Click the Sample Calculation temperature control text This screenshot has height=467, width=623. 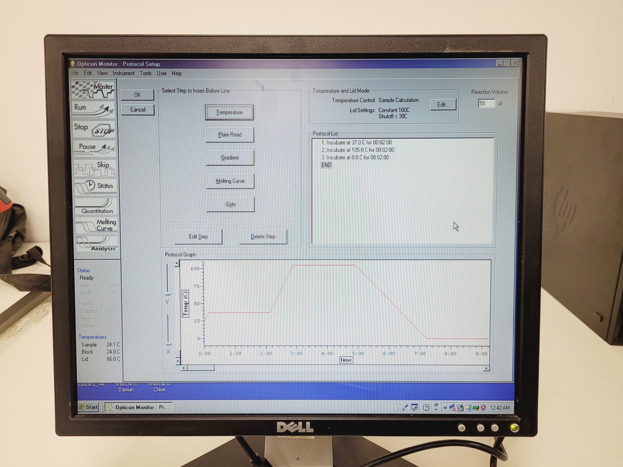(398, 100)
